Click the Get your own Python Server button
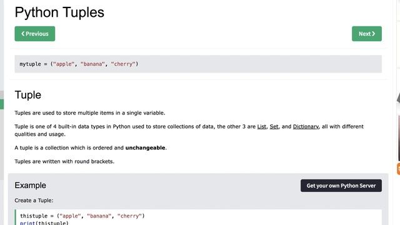This screenshot has width=400, height=225. coord(341,186)
